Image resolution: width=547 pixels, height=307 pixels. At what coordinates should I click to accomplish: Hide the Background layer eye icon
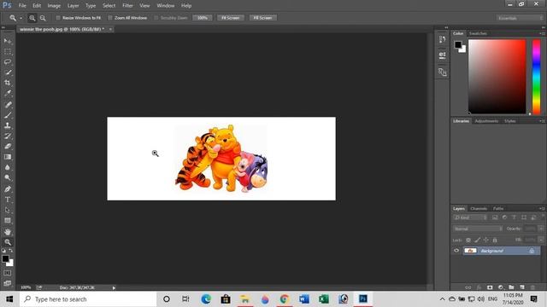pyautogui.click(x=456, y=251)
